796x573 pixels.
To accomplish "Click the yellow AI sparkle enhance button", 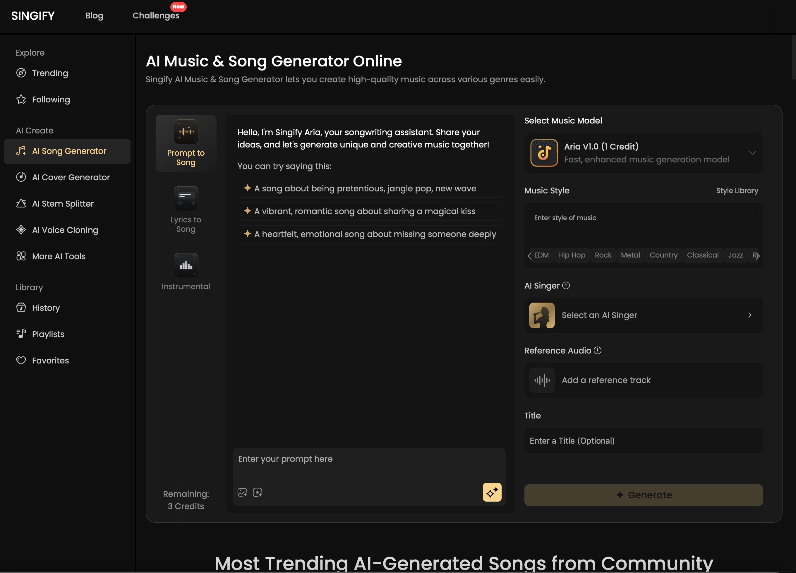I will (492, 492).
